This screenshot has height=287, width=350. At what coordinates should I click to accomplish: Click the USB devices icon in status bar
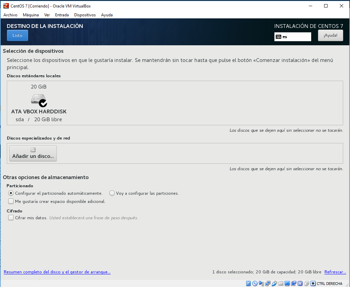(274, 283)
